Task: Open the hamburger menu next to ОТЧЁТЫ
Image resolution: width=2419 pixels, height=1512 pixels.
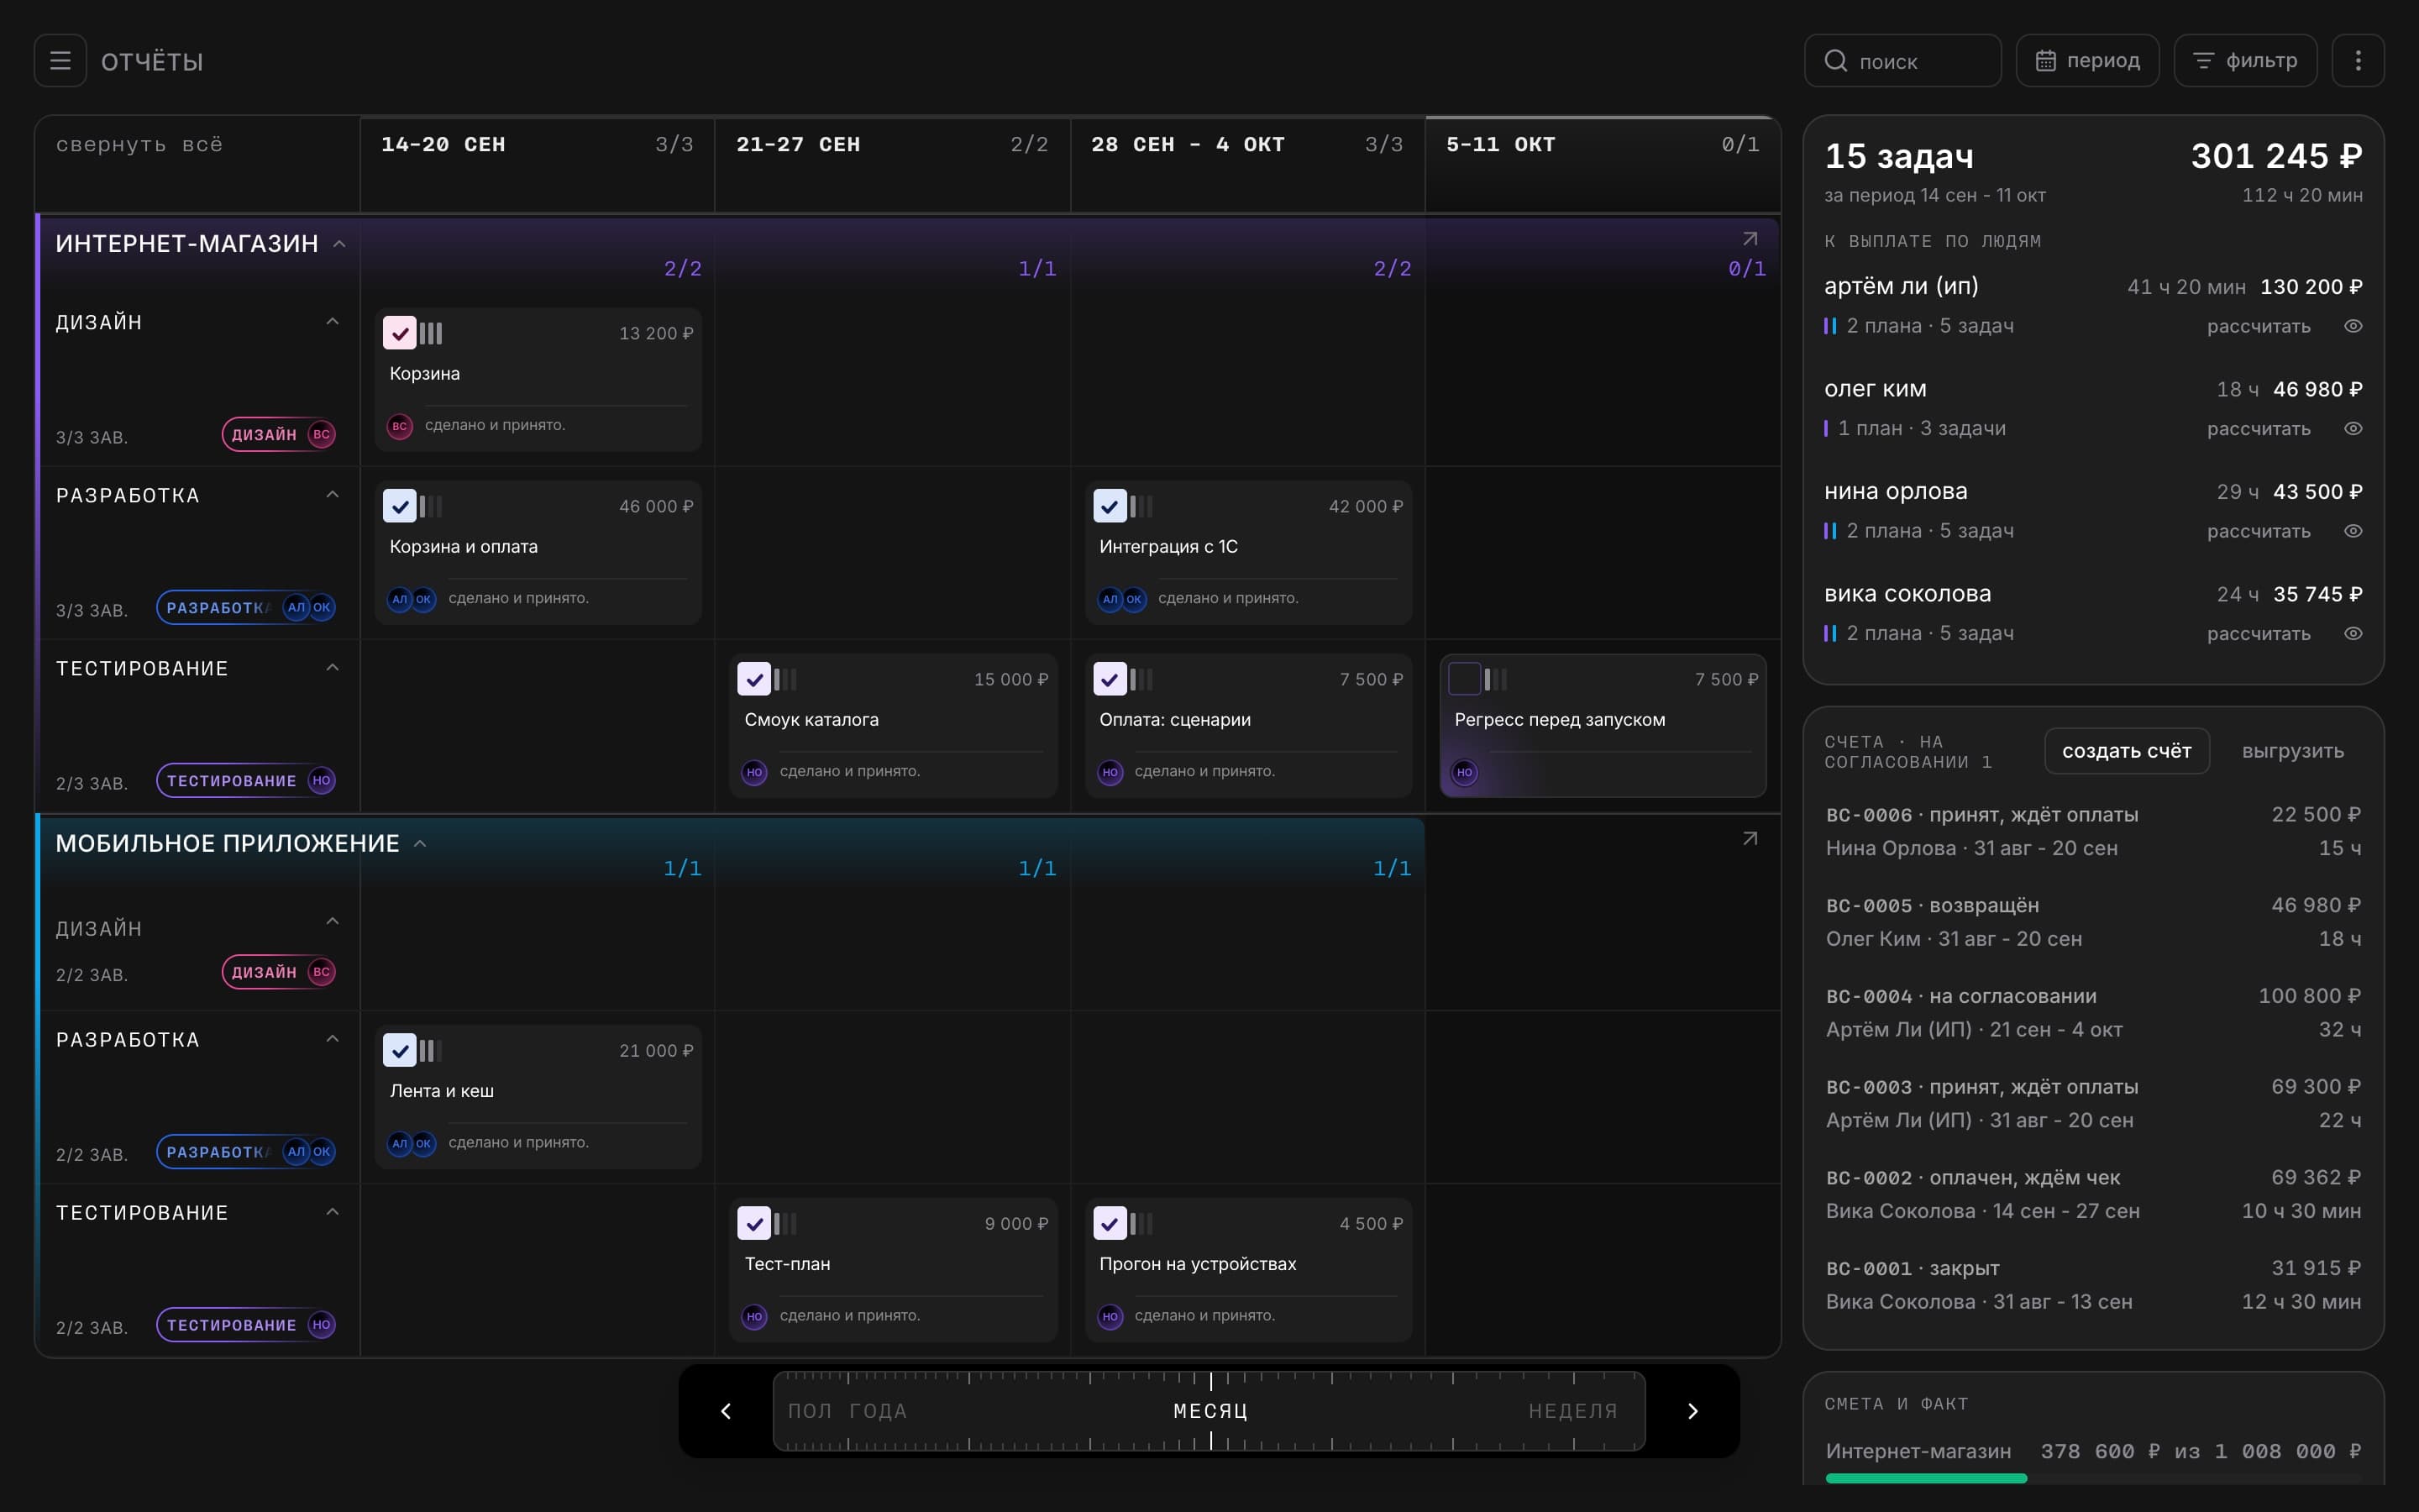Action: [60, 61]
